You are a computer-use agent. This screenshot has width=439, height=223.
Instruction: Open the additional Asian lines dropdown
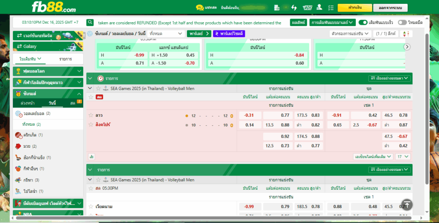click(x=373, y=157)
